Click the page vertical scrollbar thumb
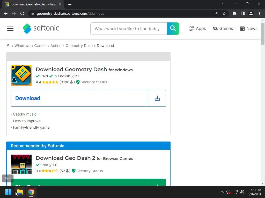265x198 pixels. pos(263,33)
